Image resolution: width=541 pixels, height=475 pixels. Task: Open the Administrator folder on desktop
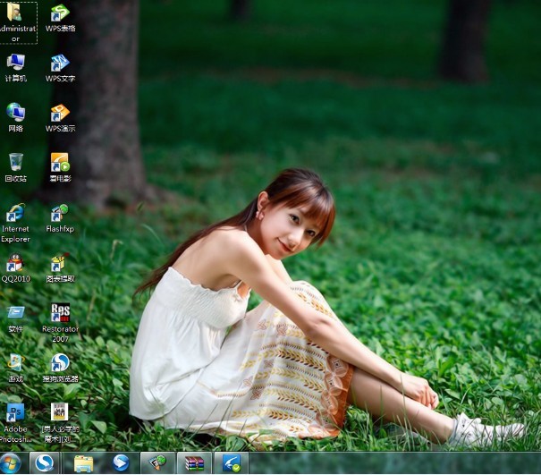click(x=15, y=13)
